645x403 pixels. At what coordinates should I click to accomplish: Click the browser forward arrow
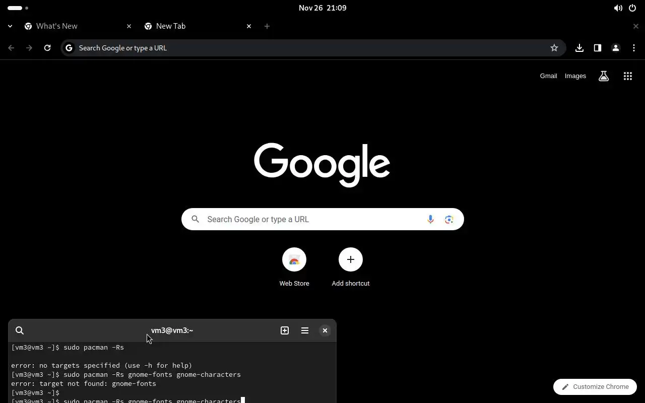pos(29,48)
